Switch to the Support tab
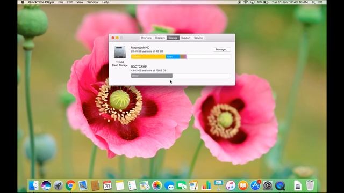The height and width of the screenshot is (193, 344). [x=185, y=38]
